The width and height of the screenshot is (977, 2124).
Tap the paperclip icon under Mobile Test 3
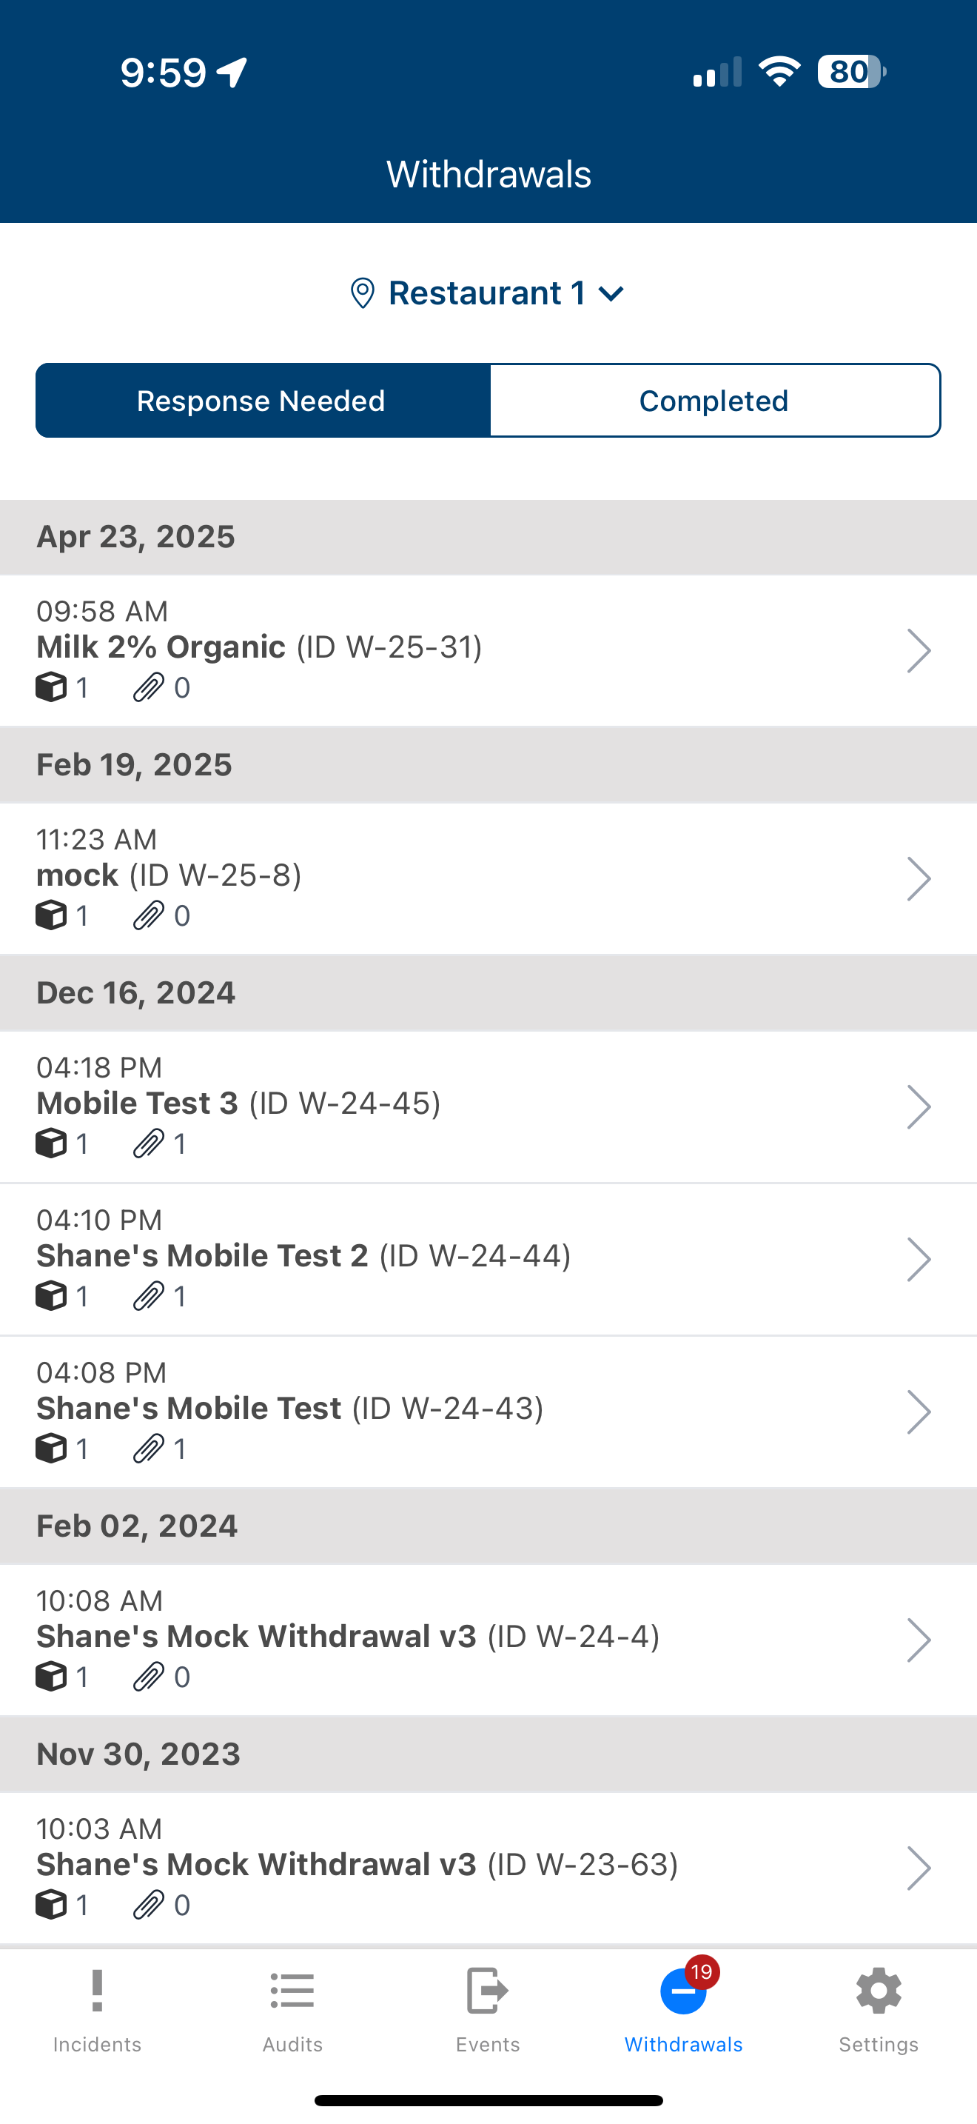coord(148,1143)
